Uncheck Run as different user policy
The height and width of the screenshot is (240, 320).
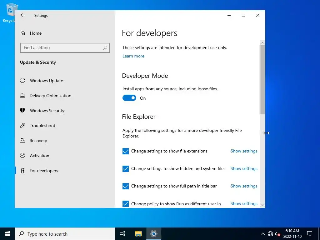tap(126, 204)
